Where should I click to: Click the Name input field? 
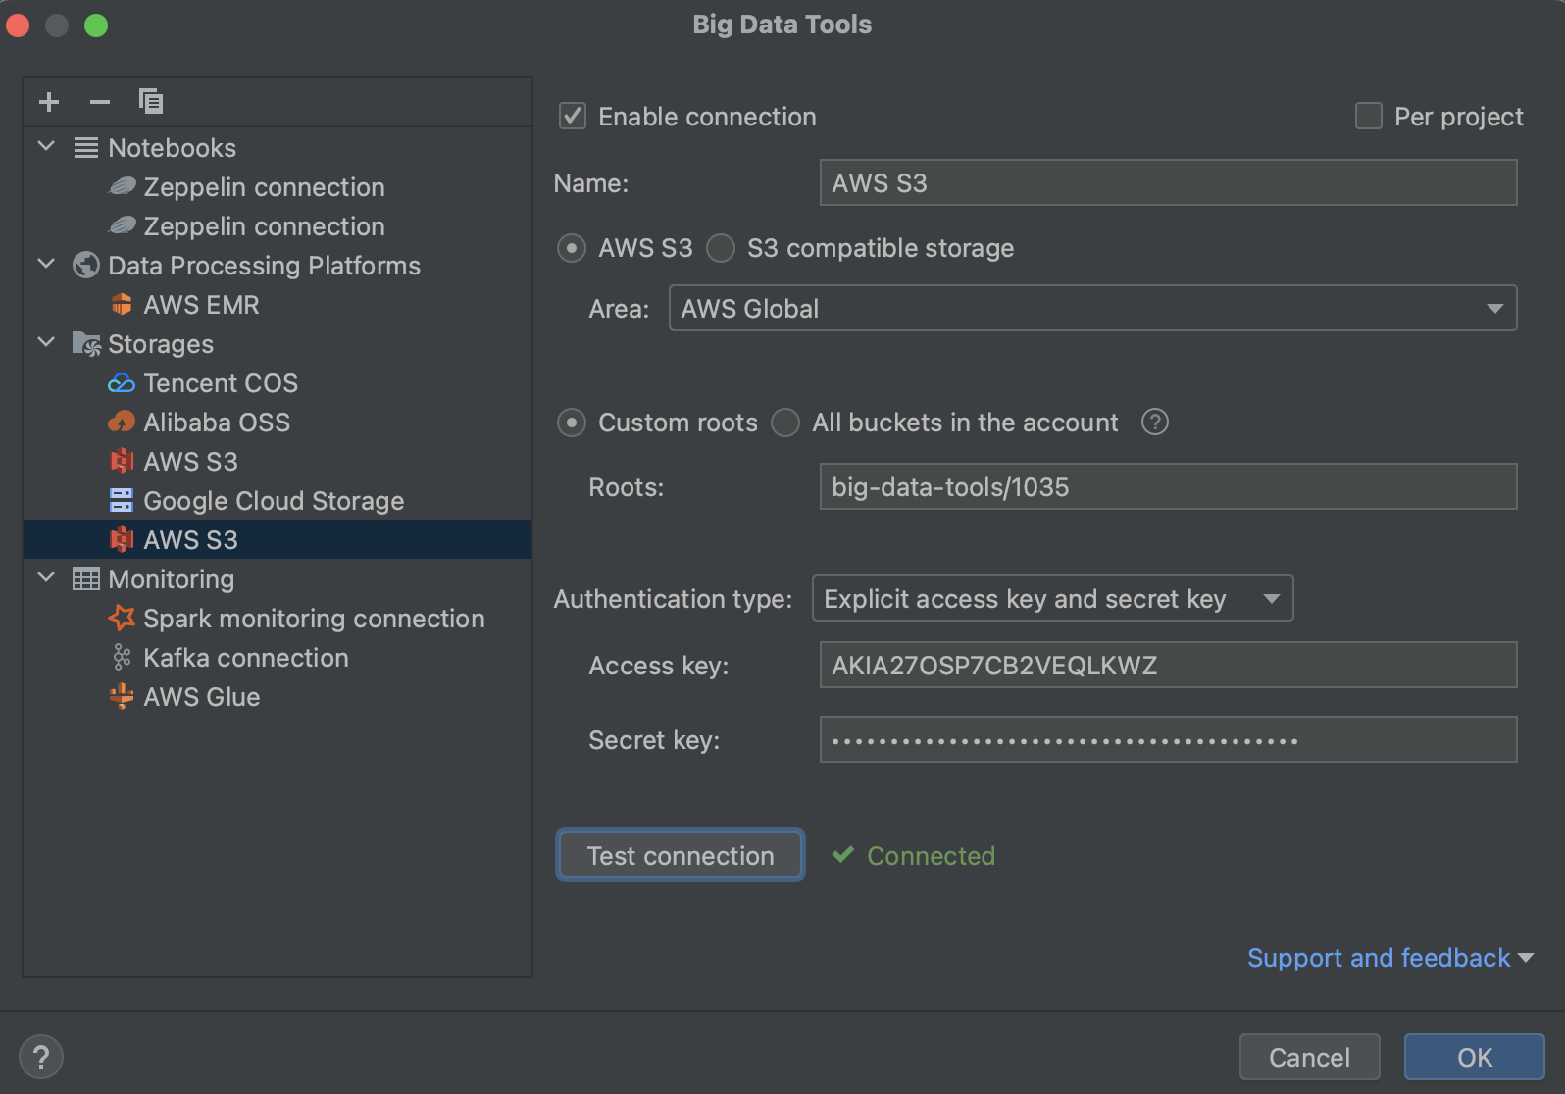pyautogui.click(x=1168, y=183)
